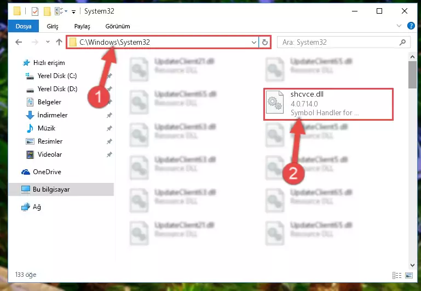Click the scrollbar down arrow
Image resolution: width=421 pixels, height=291 pixels.
(412, 265)
